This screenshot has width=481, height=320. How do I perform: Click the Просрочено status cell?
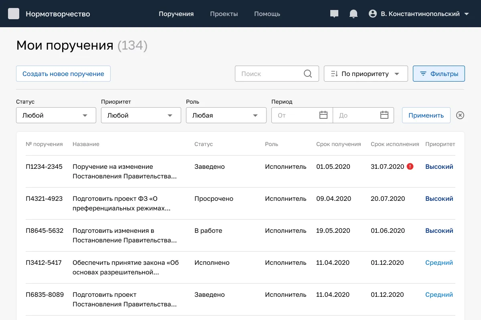[214, 198]
